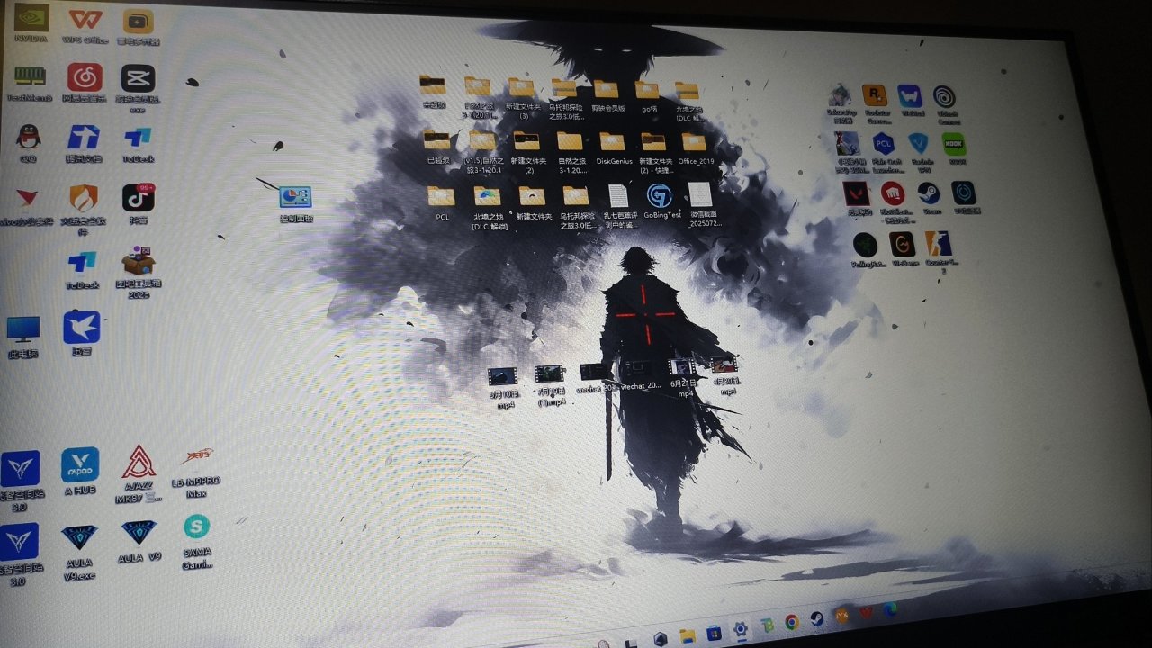The image size is (1152, 648).
Task: Open the blue Tencent Docs icon
Action: point(84,138)
